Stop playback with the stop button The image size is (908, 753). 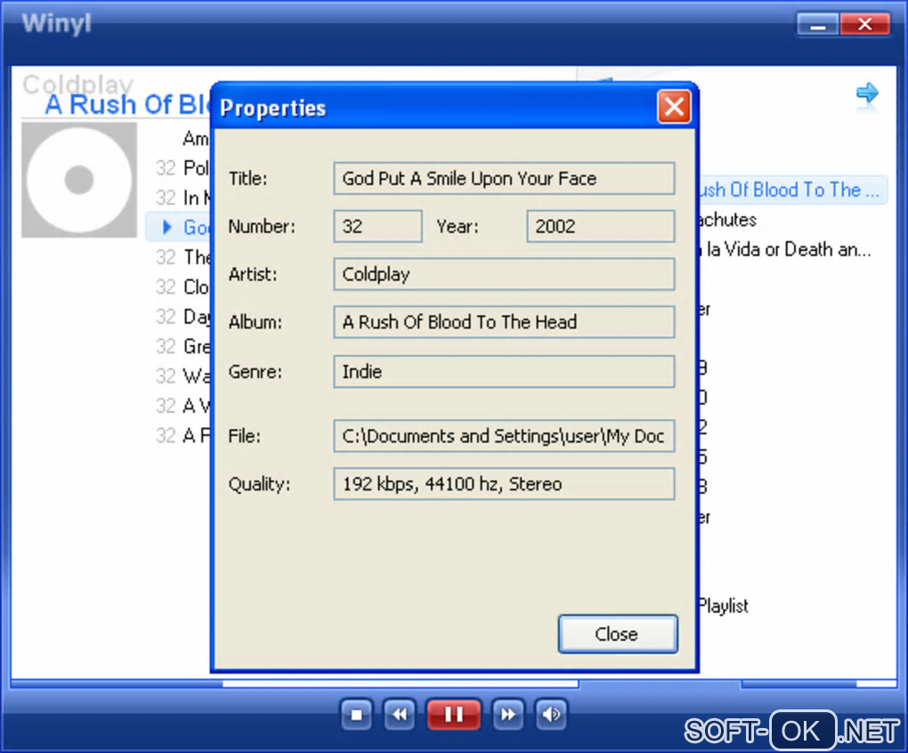(357, 715)
